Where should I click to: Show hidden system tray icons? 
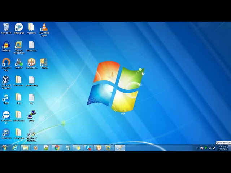(x=197, y=148)
